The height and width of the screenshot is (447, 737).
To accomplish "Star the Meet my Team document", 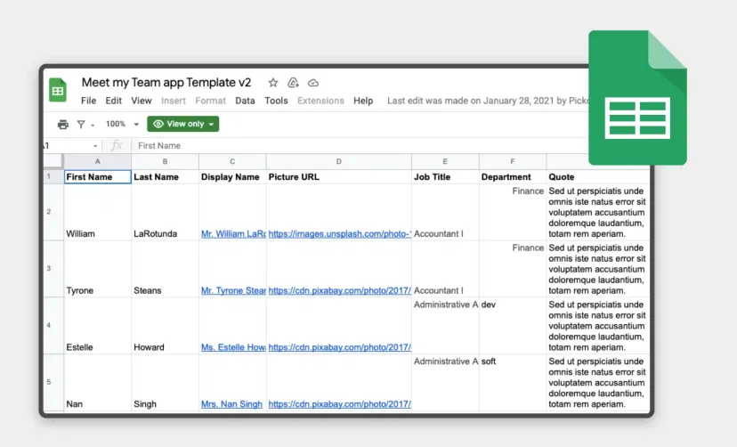I will coord(273,83).
